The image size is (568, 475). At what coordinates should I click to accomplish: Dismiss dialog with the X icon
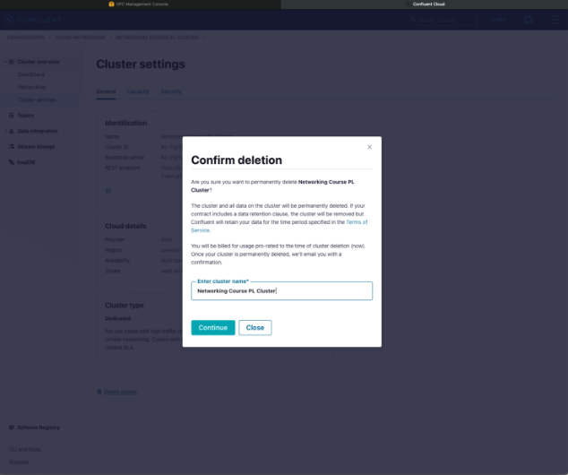coord(369,147)
